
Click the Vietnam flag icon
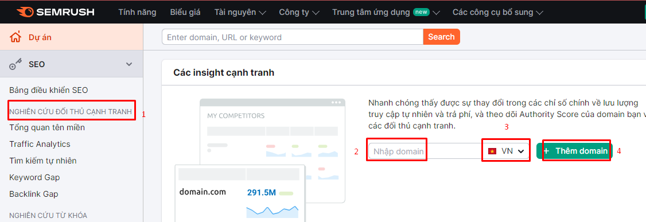tap(492, 151)
